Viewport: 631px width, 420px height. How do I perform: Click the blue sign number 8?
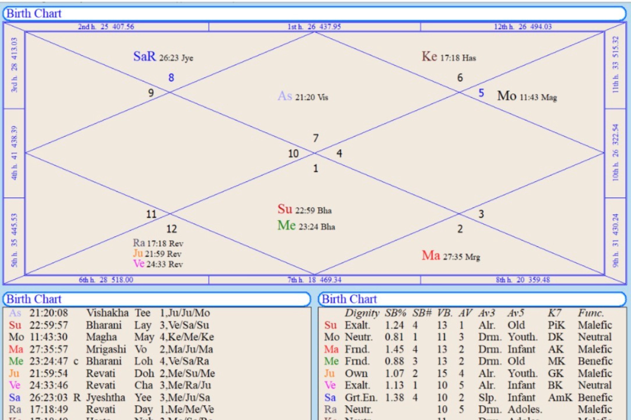pos(171,78)
